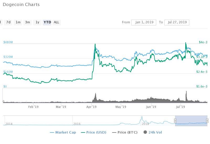Click the $2.4e-3 price axis label
This screenshot has width=210, height=144.
click(202, 72)
